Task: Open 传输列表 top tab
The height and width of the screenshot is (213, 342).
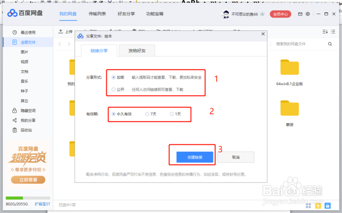Action: (x=97, y=14)
